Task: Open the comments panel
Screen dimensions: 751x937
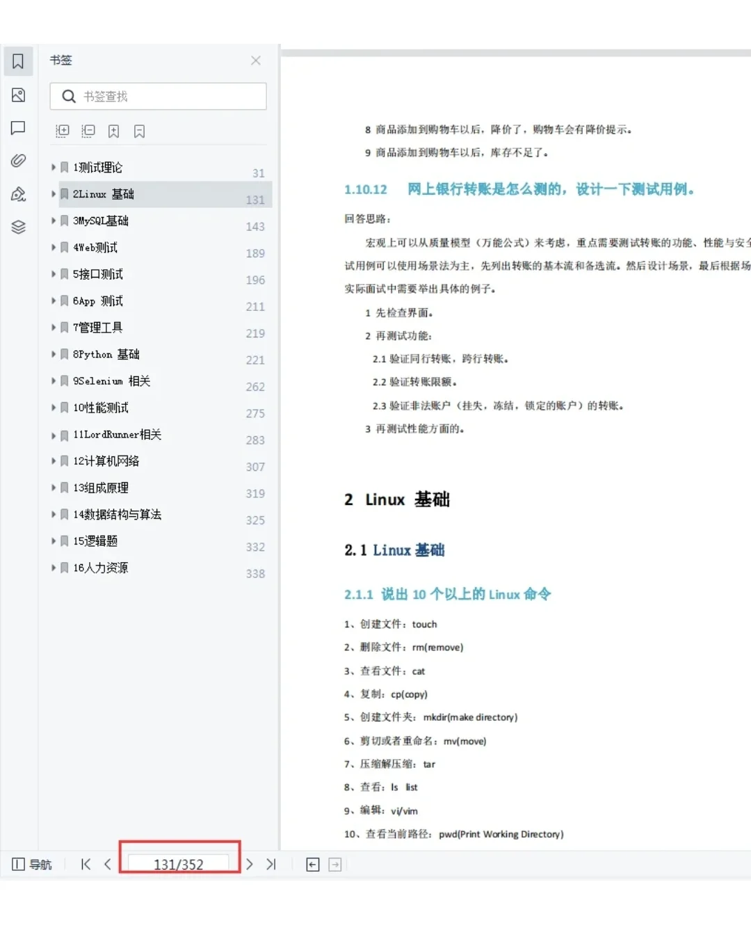Action: coord(18,128)
